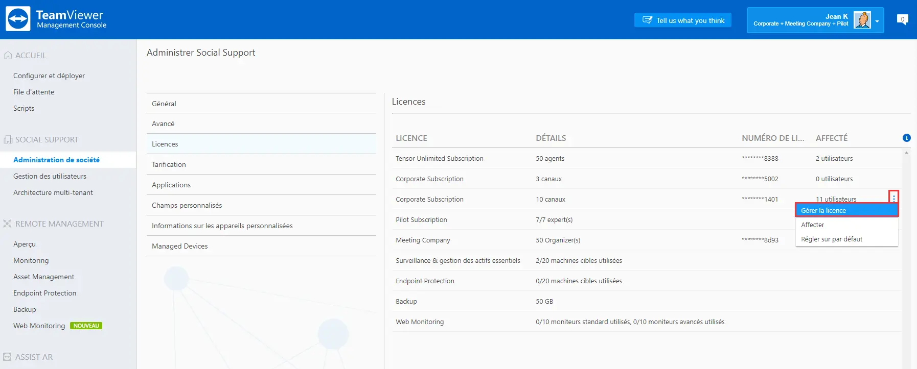Select the Backup licence row
This screenshot has height=369, width=917.
(x=646, y=301)
